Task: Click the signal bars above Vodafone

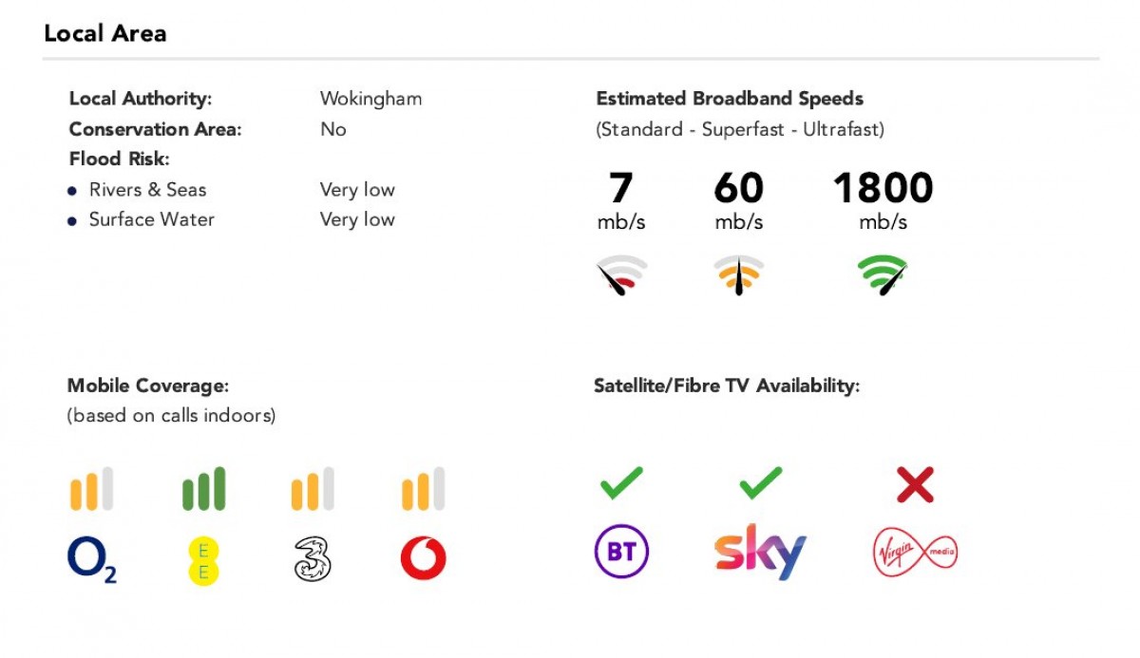Action: coord(423,489)
